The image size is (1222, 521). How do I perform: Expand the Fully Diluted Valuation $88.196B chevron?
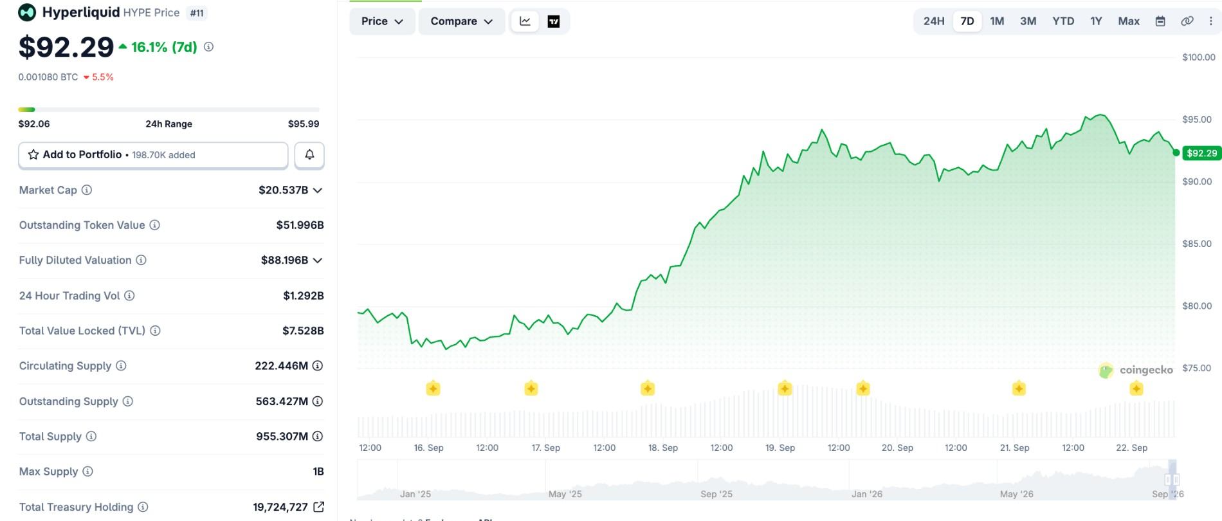(x=318, y=260)
